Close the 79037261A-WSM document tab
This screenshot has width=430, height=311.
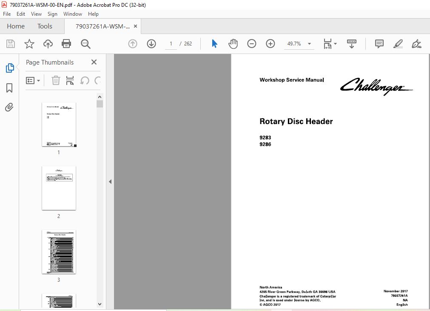[136, 26]
